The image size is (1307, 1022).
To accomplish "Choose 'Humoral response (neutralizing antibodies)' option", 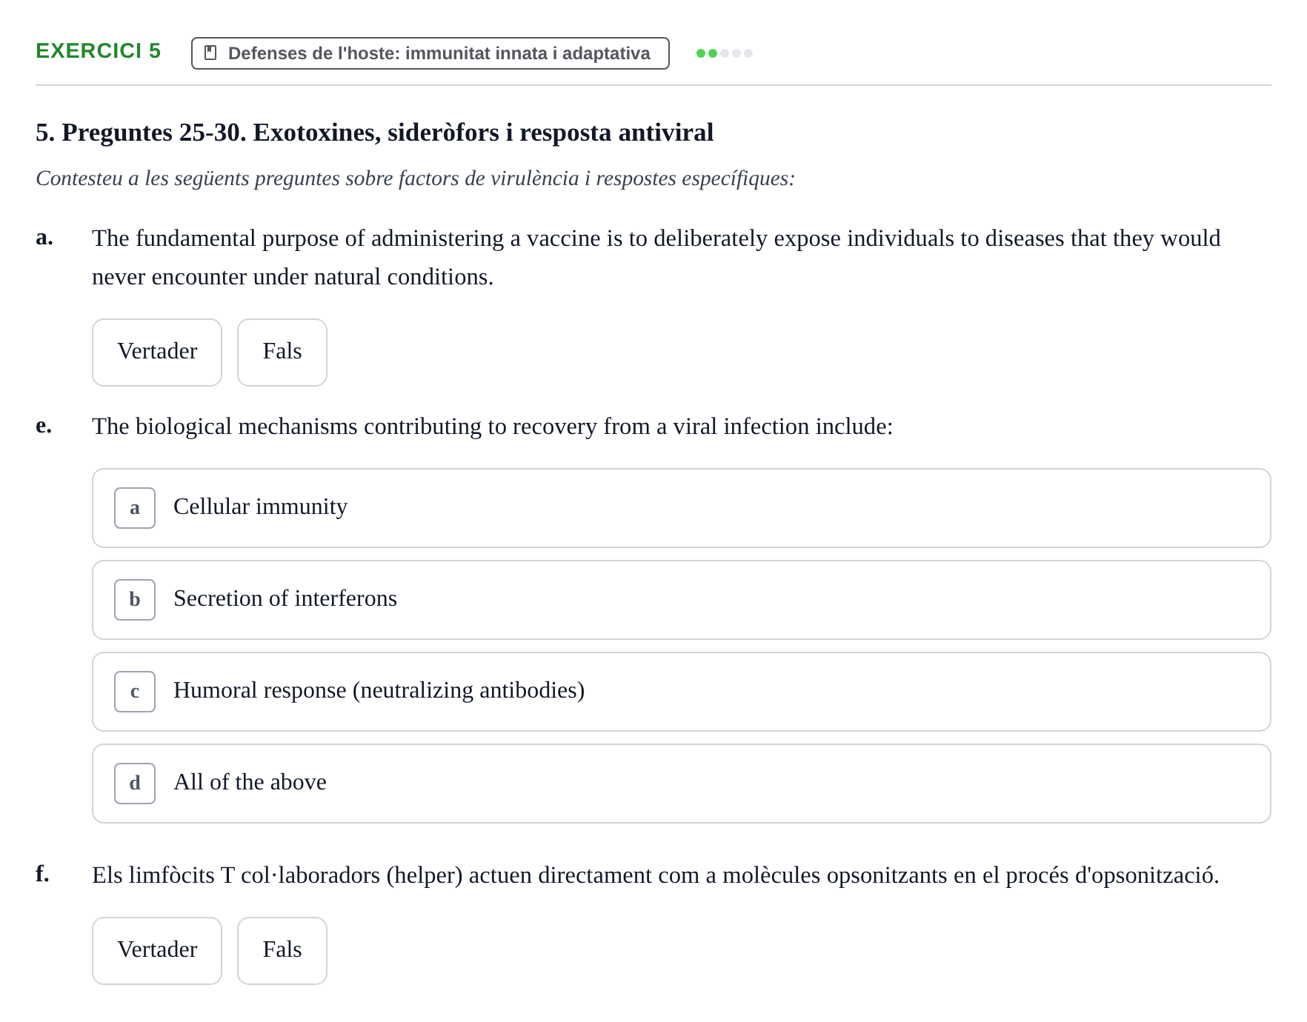I will [x=681, y=692].
